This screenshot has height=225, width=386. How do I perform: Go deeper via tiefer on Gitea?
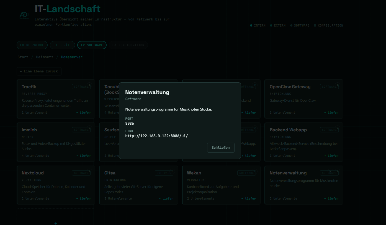[x=166, y=198]
